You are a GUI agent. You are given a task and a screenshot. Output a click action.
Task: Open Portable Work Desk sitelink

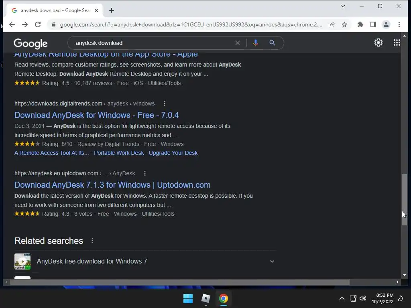tap(119, 153)
